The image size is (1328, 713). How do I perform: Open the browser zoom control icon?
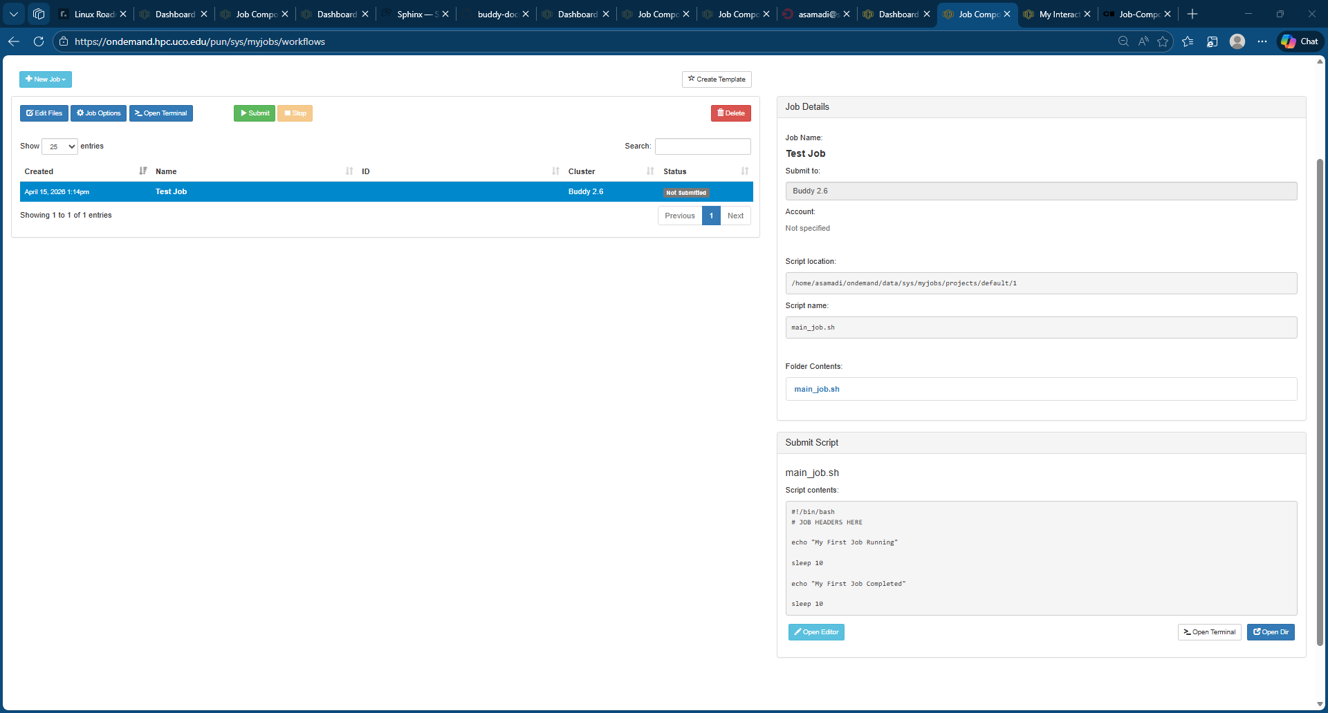[x=1123, y=41]
